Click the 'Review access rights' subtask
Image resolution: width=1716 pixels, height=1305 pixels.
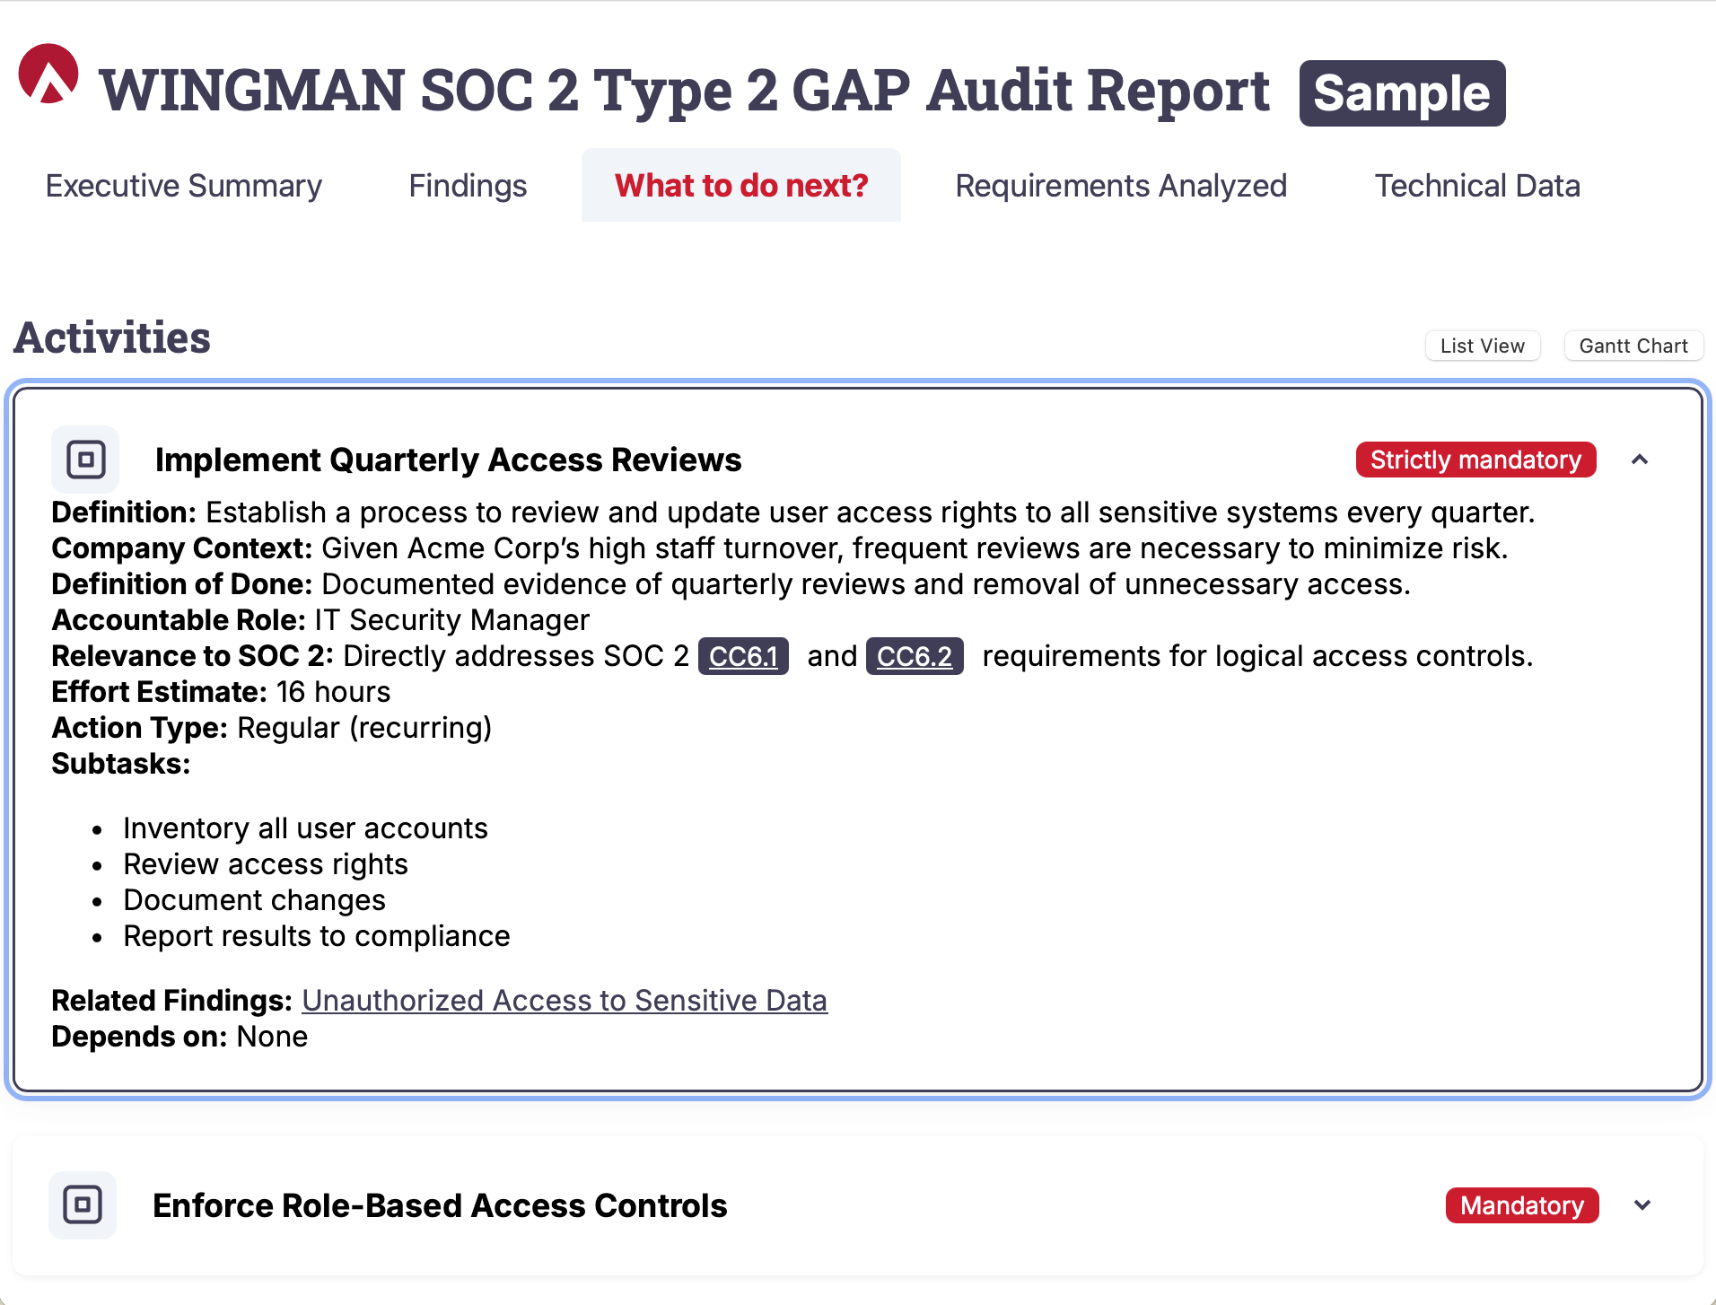tap(266, 863)
